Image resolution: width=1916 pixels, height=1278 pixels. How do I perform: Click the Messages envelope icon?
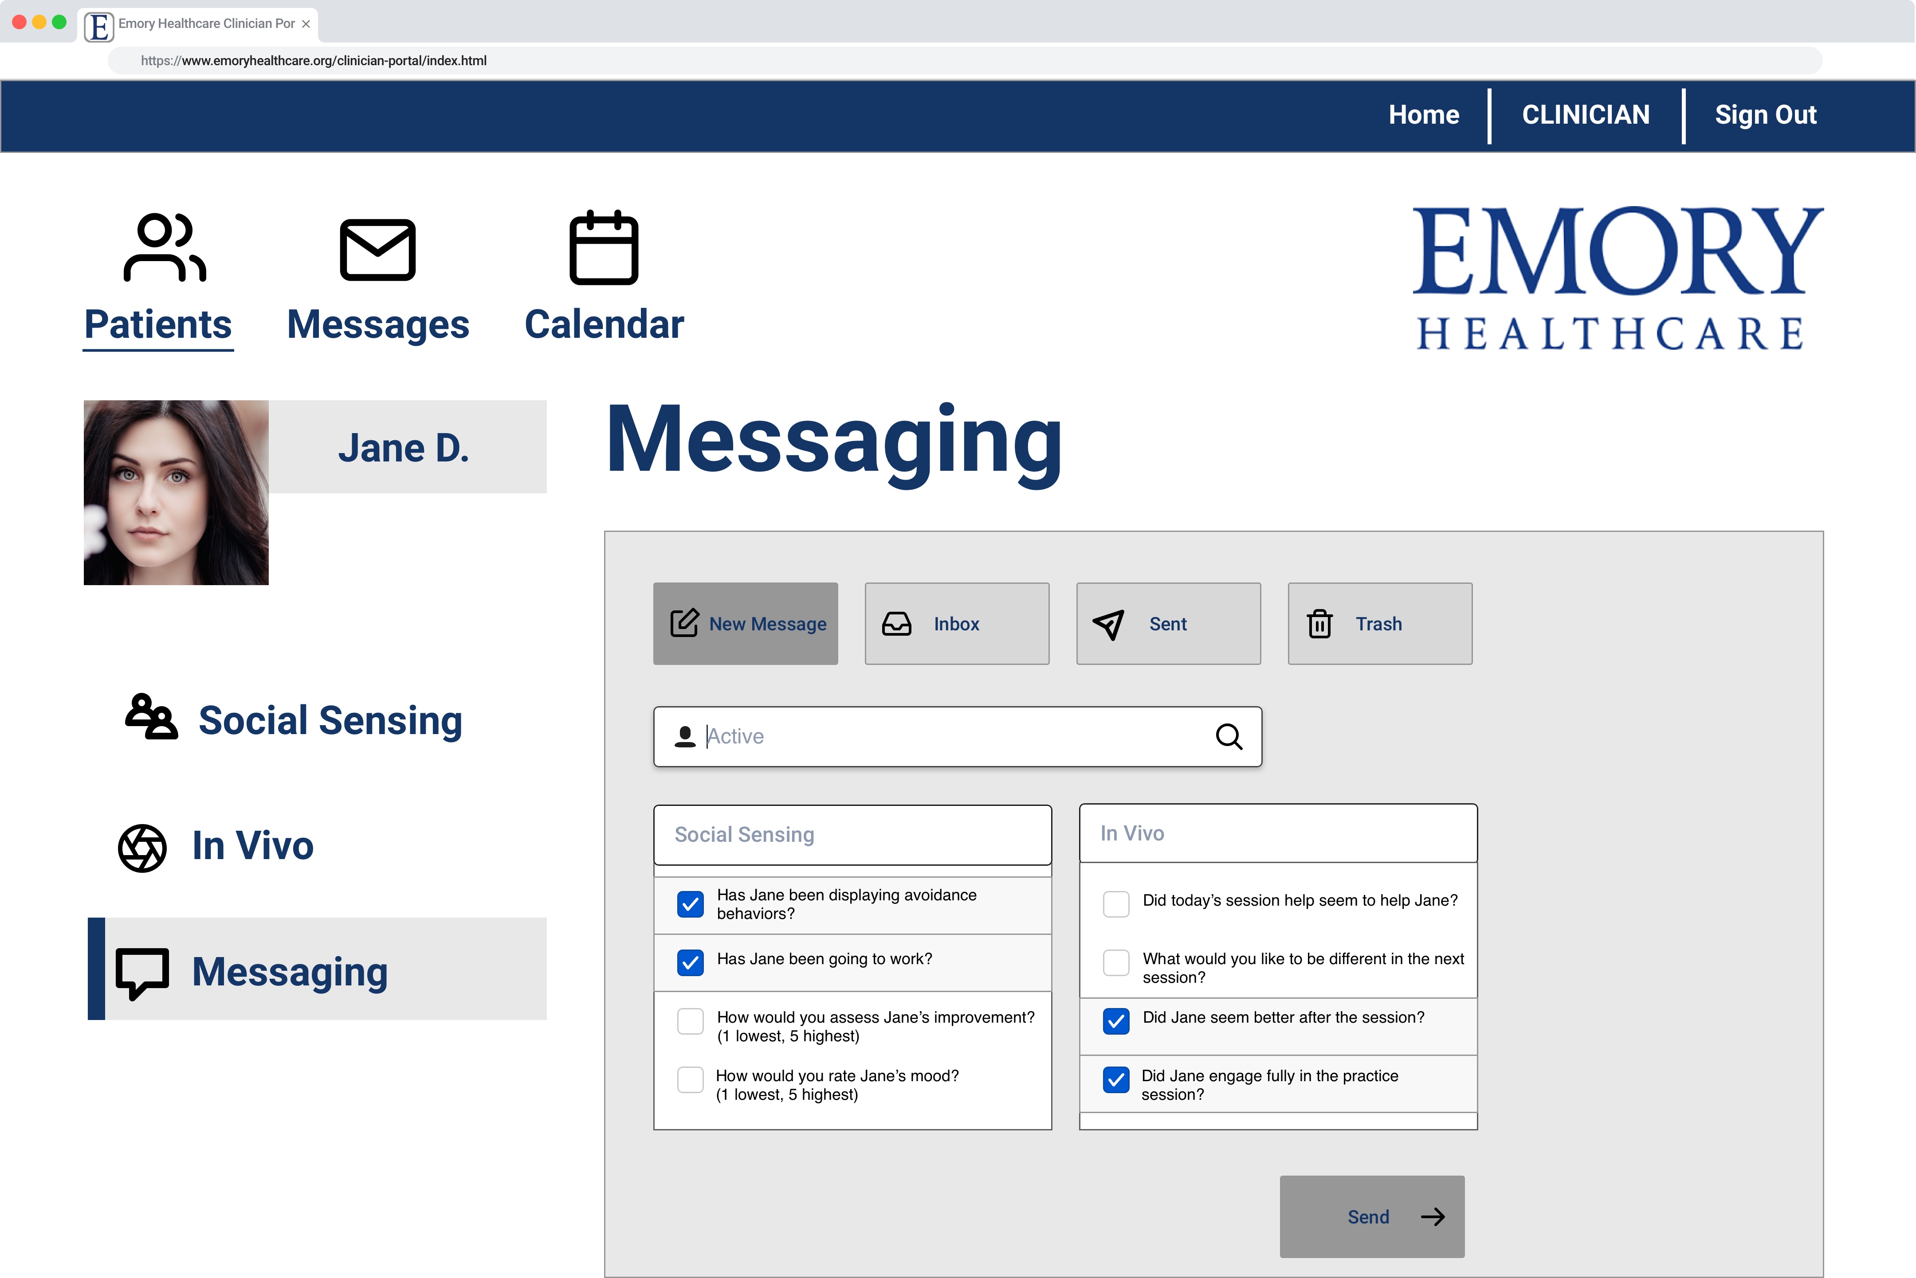[x=377, y=250]
